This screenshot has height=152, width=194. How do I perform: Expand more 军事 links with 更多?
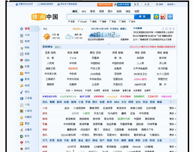[173, 124]
